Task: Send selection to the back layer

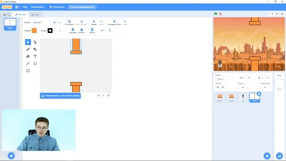Action: click(x=125, y=22)
